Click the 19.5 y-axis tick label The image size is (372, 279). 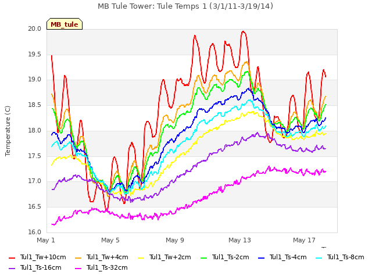(x=35, y=54)
